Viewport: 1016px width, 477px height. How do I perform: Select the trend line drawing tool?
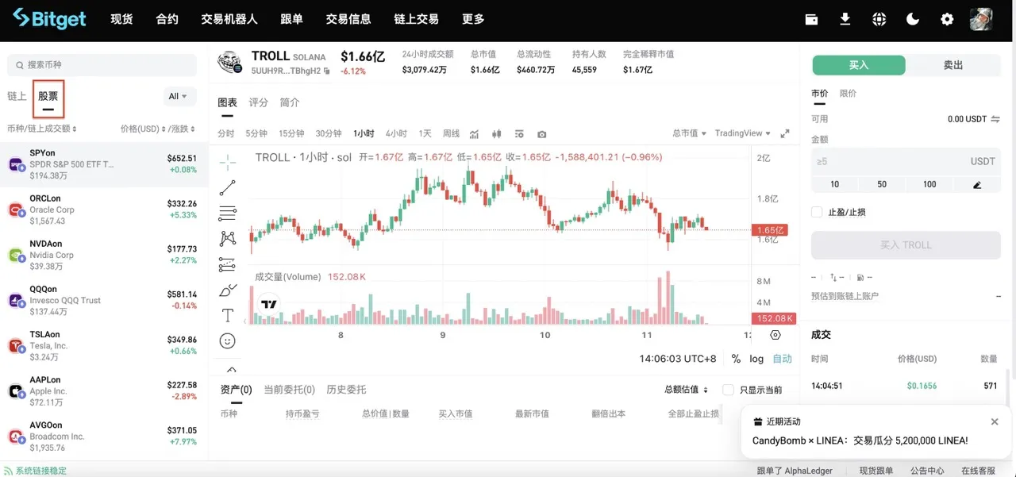pyautogui.click(x=228, y=188)
